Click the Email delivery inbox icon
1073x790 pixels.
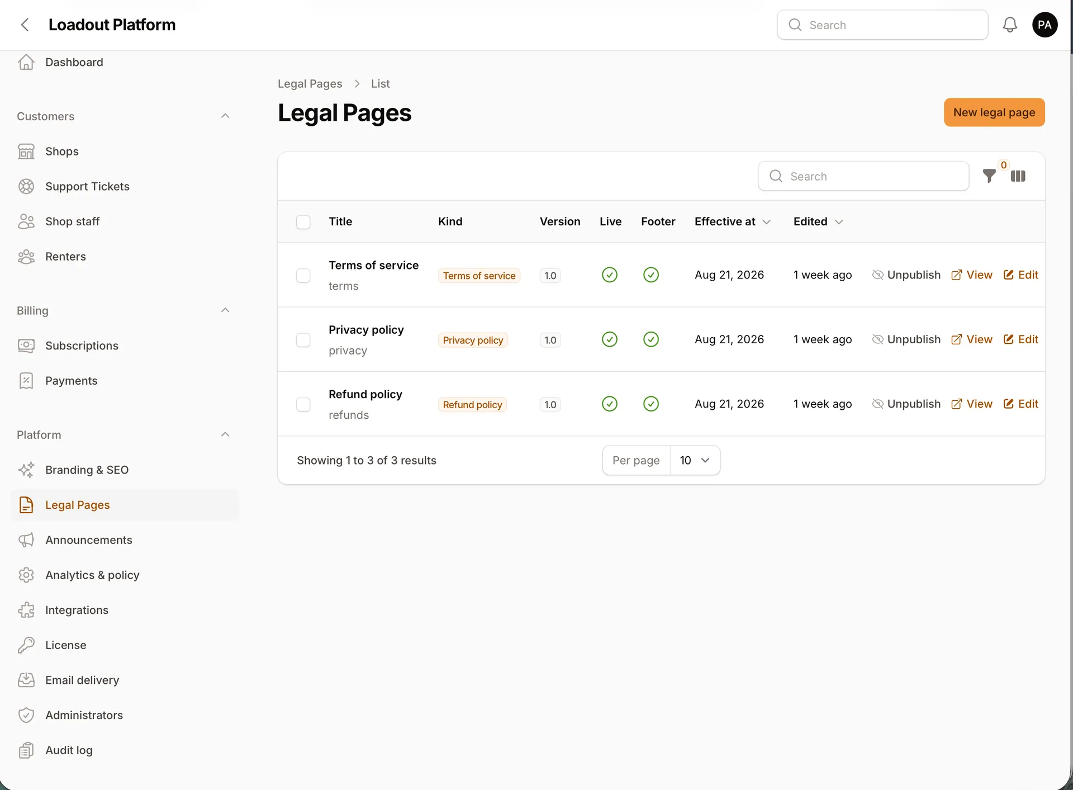coord(26,680)
